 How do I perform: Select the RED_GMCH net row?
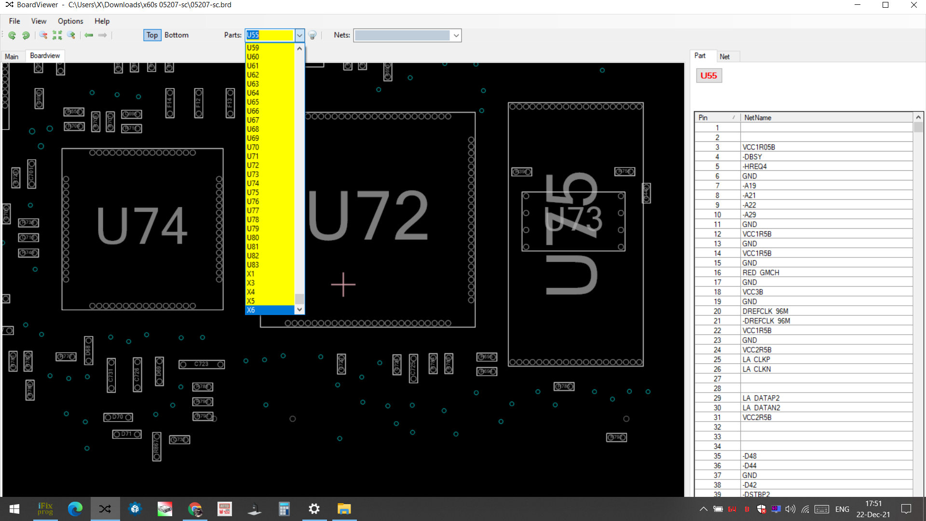[803, 273]
